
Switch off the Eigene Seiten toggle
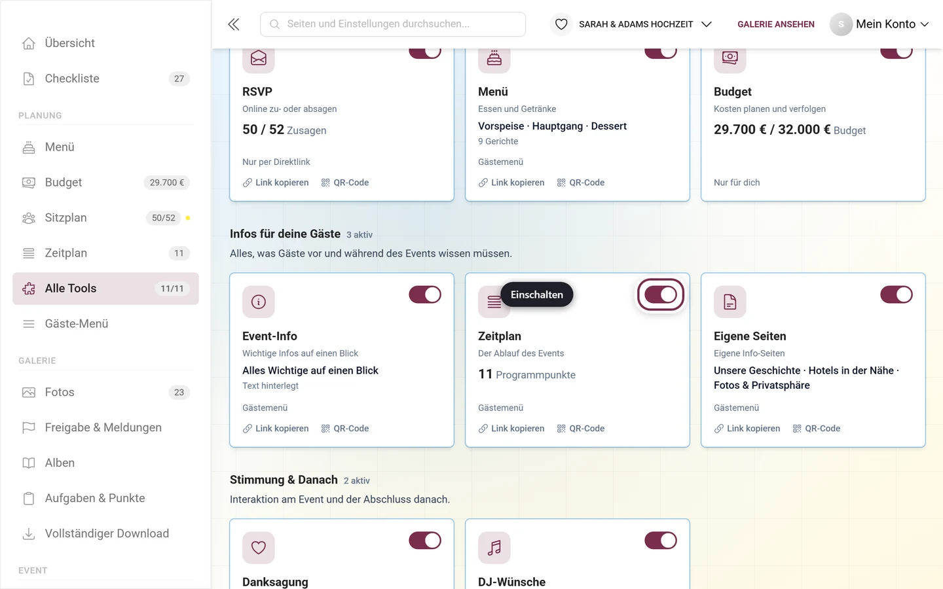[897, 294]
